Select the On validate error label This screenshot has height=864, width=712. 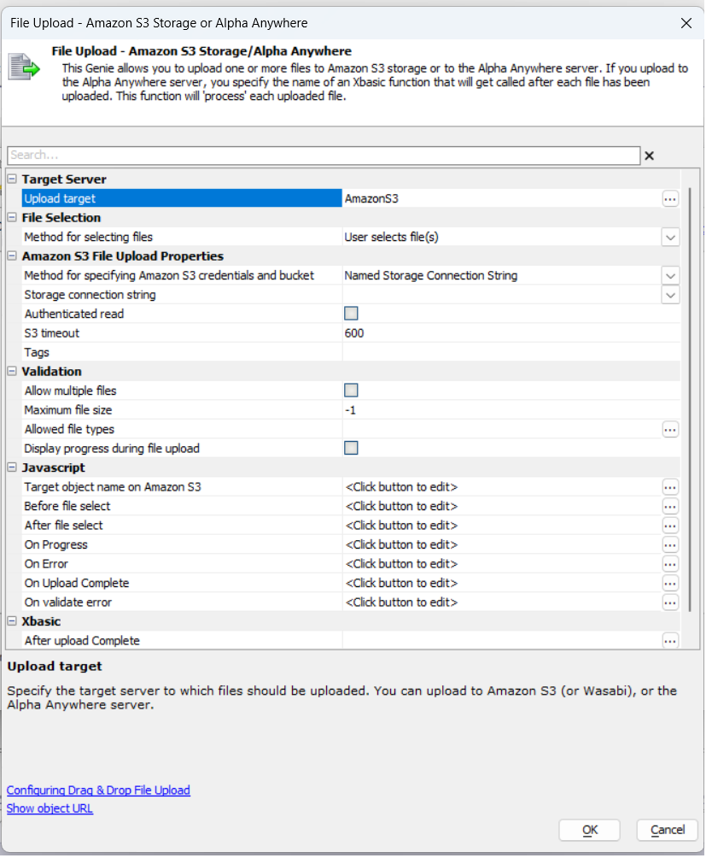pyautogui.click(x=67, y=602)
